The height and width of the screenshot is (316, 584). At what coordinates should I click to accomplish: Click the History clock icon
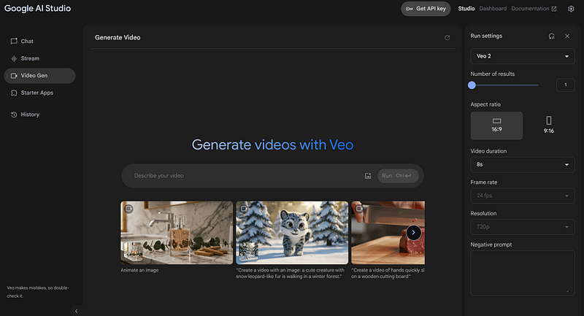14,115
